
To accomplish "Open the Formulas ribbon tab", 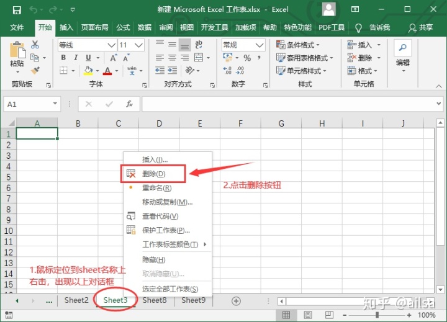I will 123,28.
